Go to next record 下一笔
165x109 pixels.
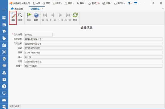[x=60, y=17]
